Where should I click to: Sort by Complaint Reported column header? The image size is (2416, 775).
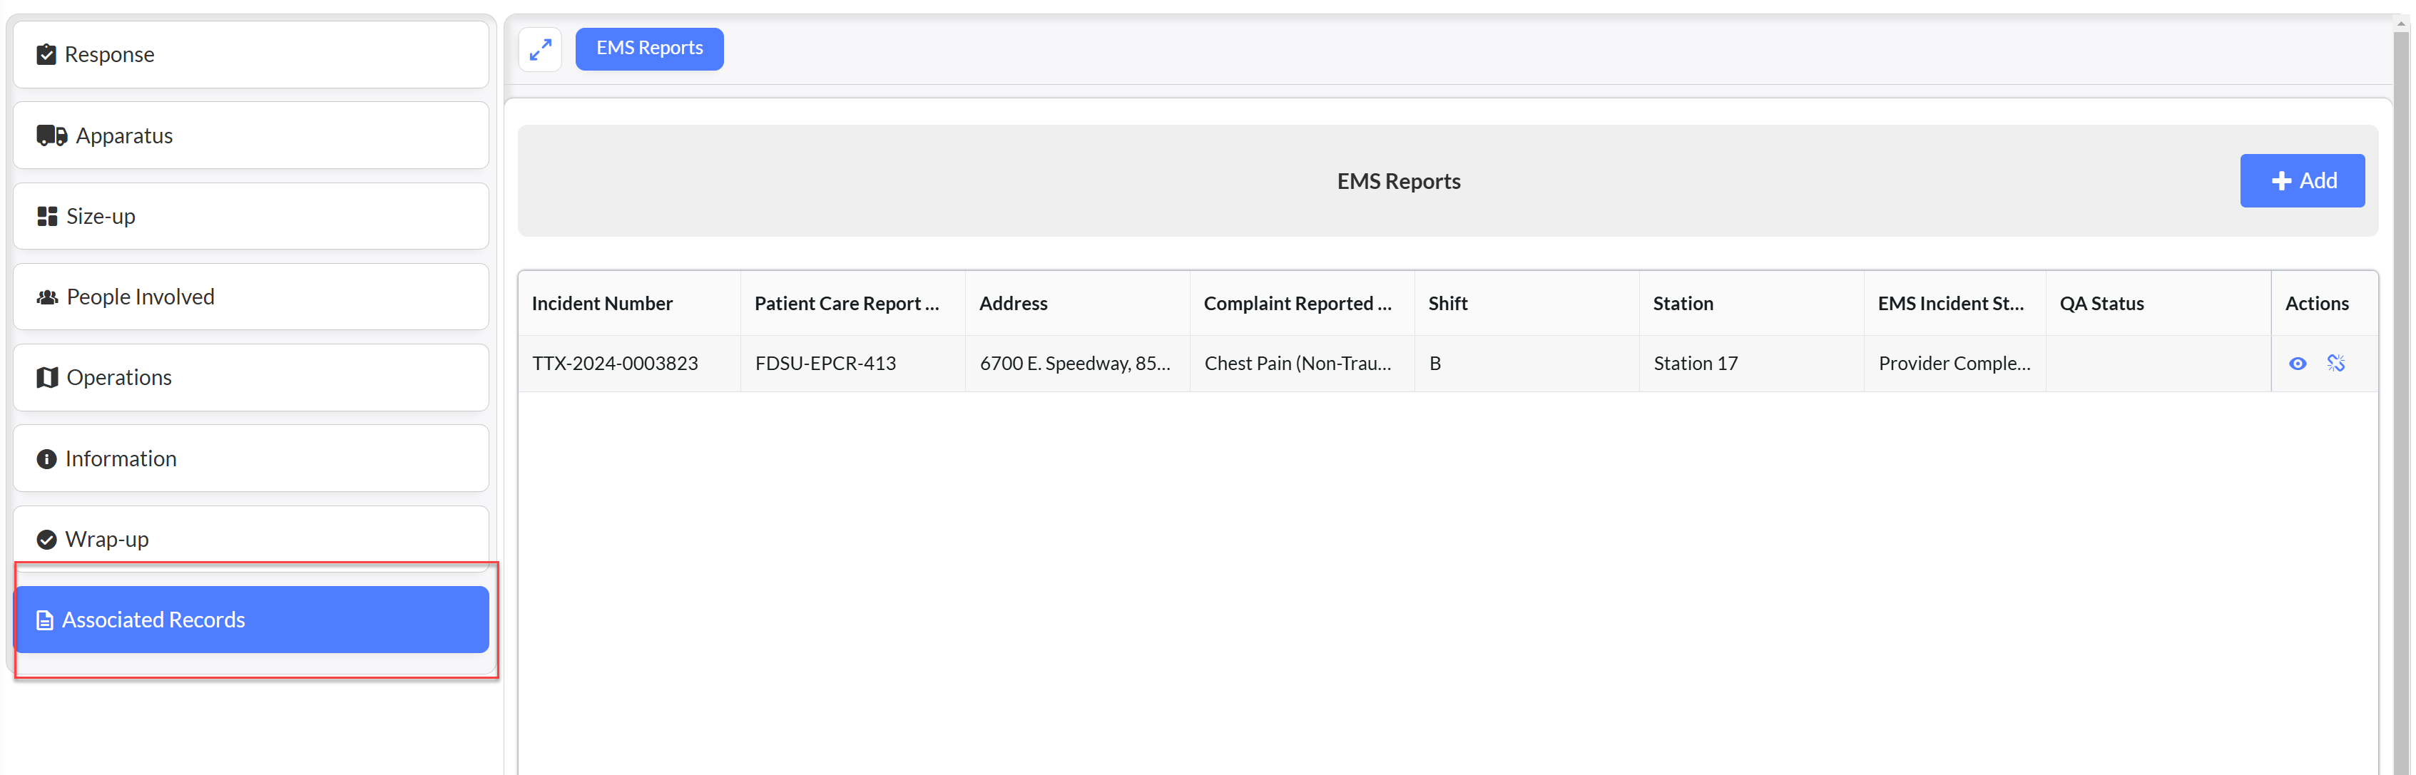tap(1302, 304)
